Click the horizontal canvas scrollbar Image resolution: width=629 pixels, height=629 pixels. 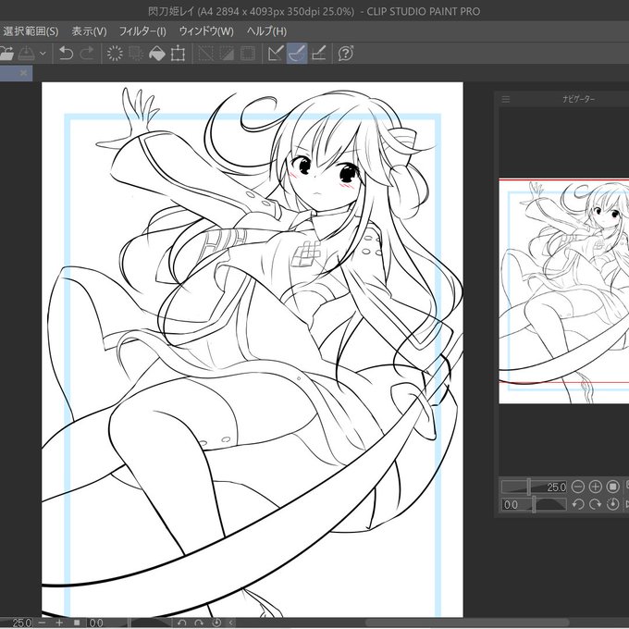coord(467,623)
